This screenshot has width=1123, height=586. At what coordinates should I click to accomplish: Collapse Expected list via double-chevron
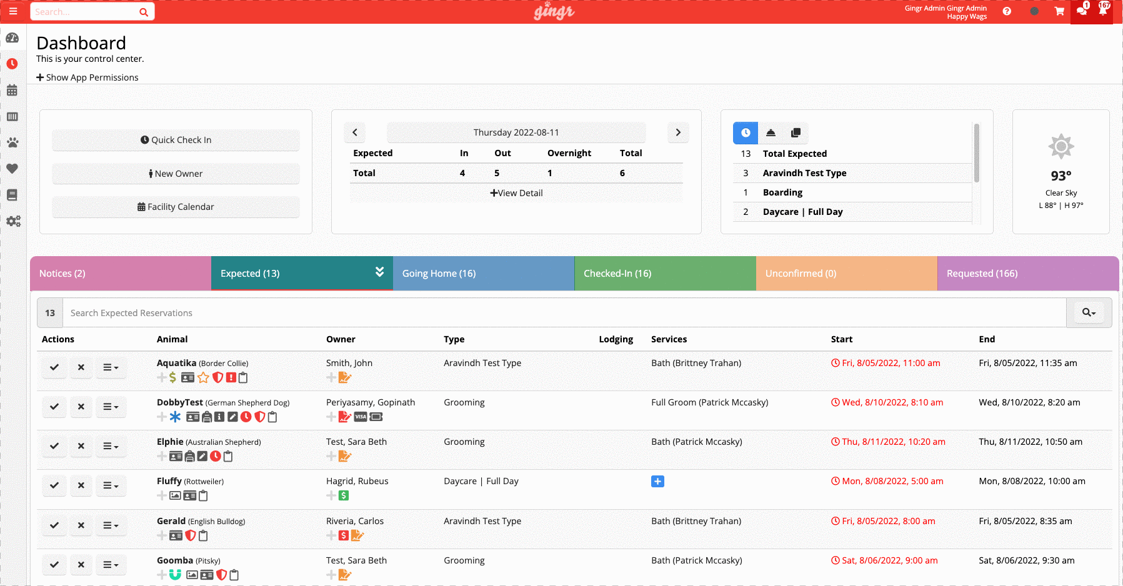(379, 272)
